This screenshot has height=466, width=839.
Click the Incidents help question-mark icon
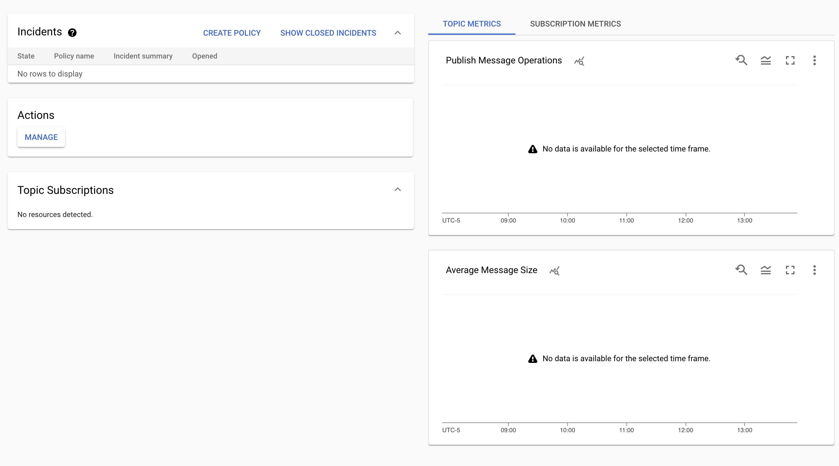[x=72, y=33]
